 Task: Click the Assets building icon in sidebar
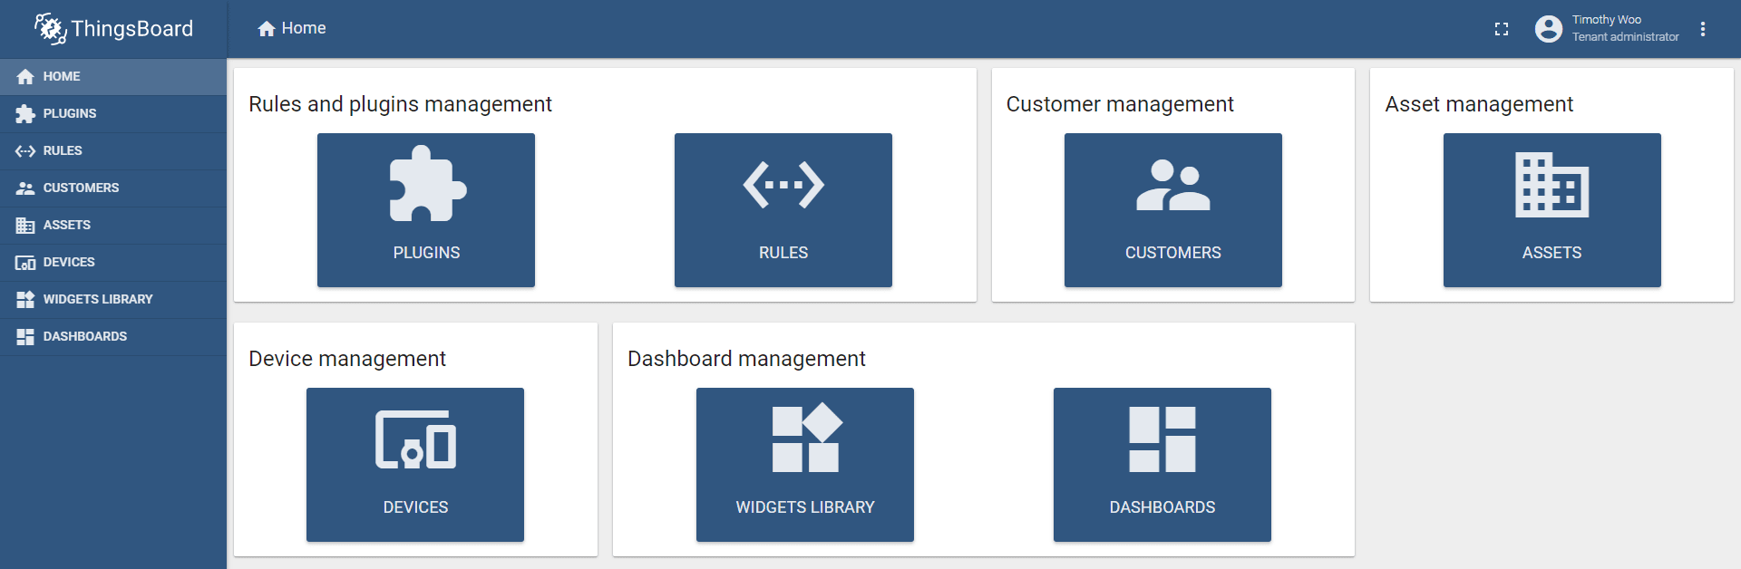(24, 225)
